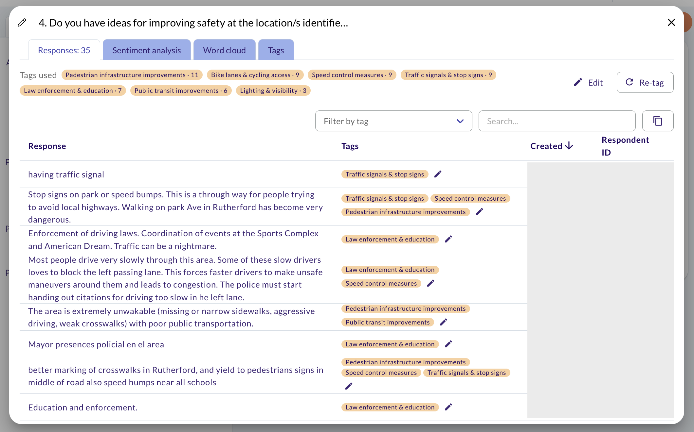The image size is (694, 432).
Task: Click Traffic signals tag on 'better marking' row
Action: pyautogui.click(x=466, y=373)
